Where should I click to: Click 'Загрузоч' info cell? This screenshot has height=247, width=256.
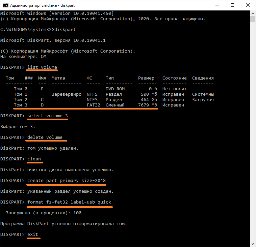[203, 100]
